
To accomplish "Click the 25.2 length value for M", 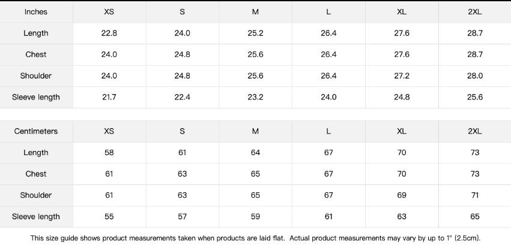I will coord(255,33).
